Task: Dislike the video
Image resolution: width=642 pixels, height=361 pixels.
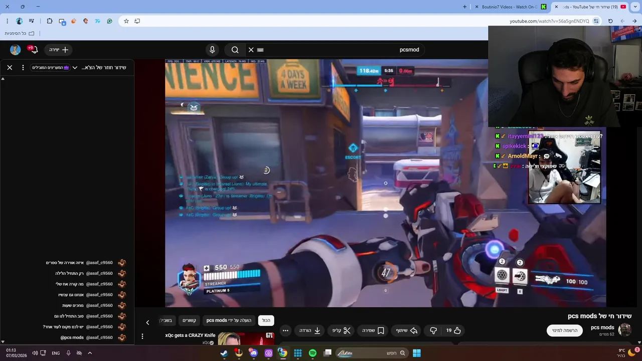Action: tap(434, 330)
